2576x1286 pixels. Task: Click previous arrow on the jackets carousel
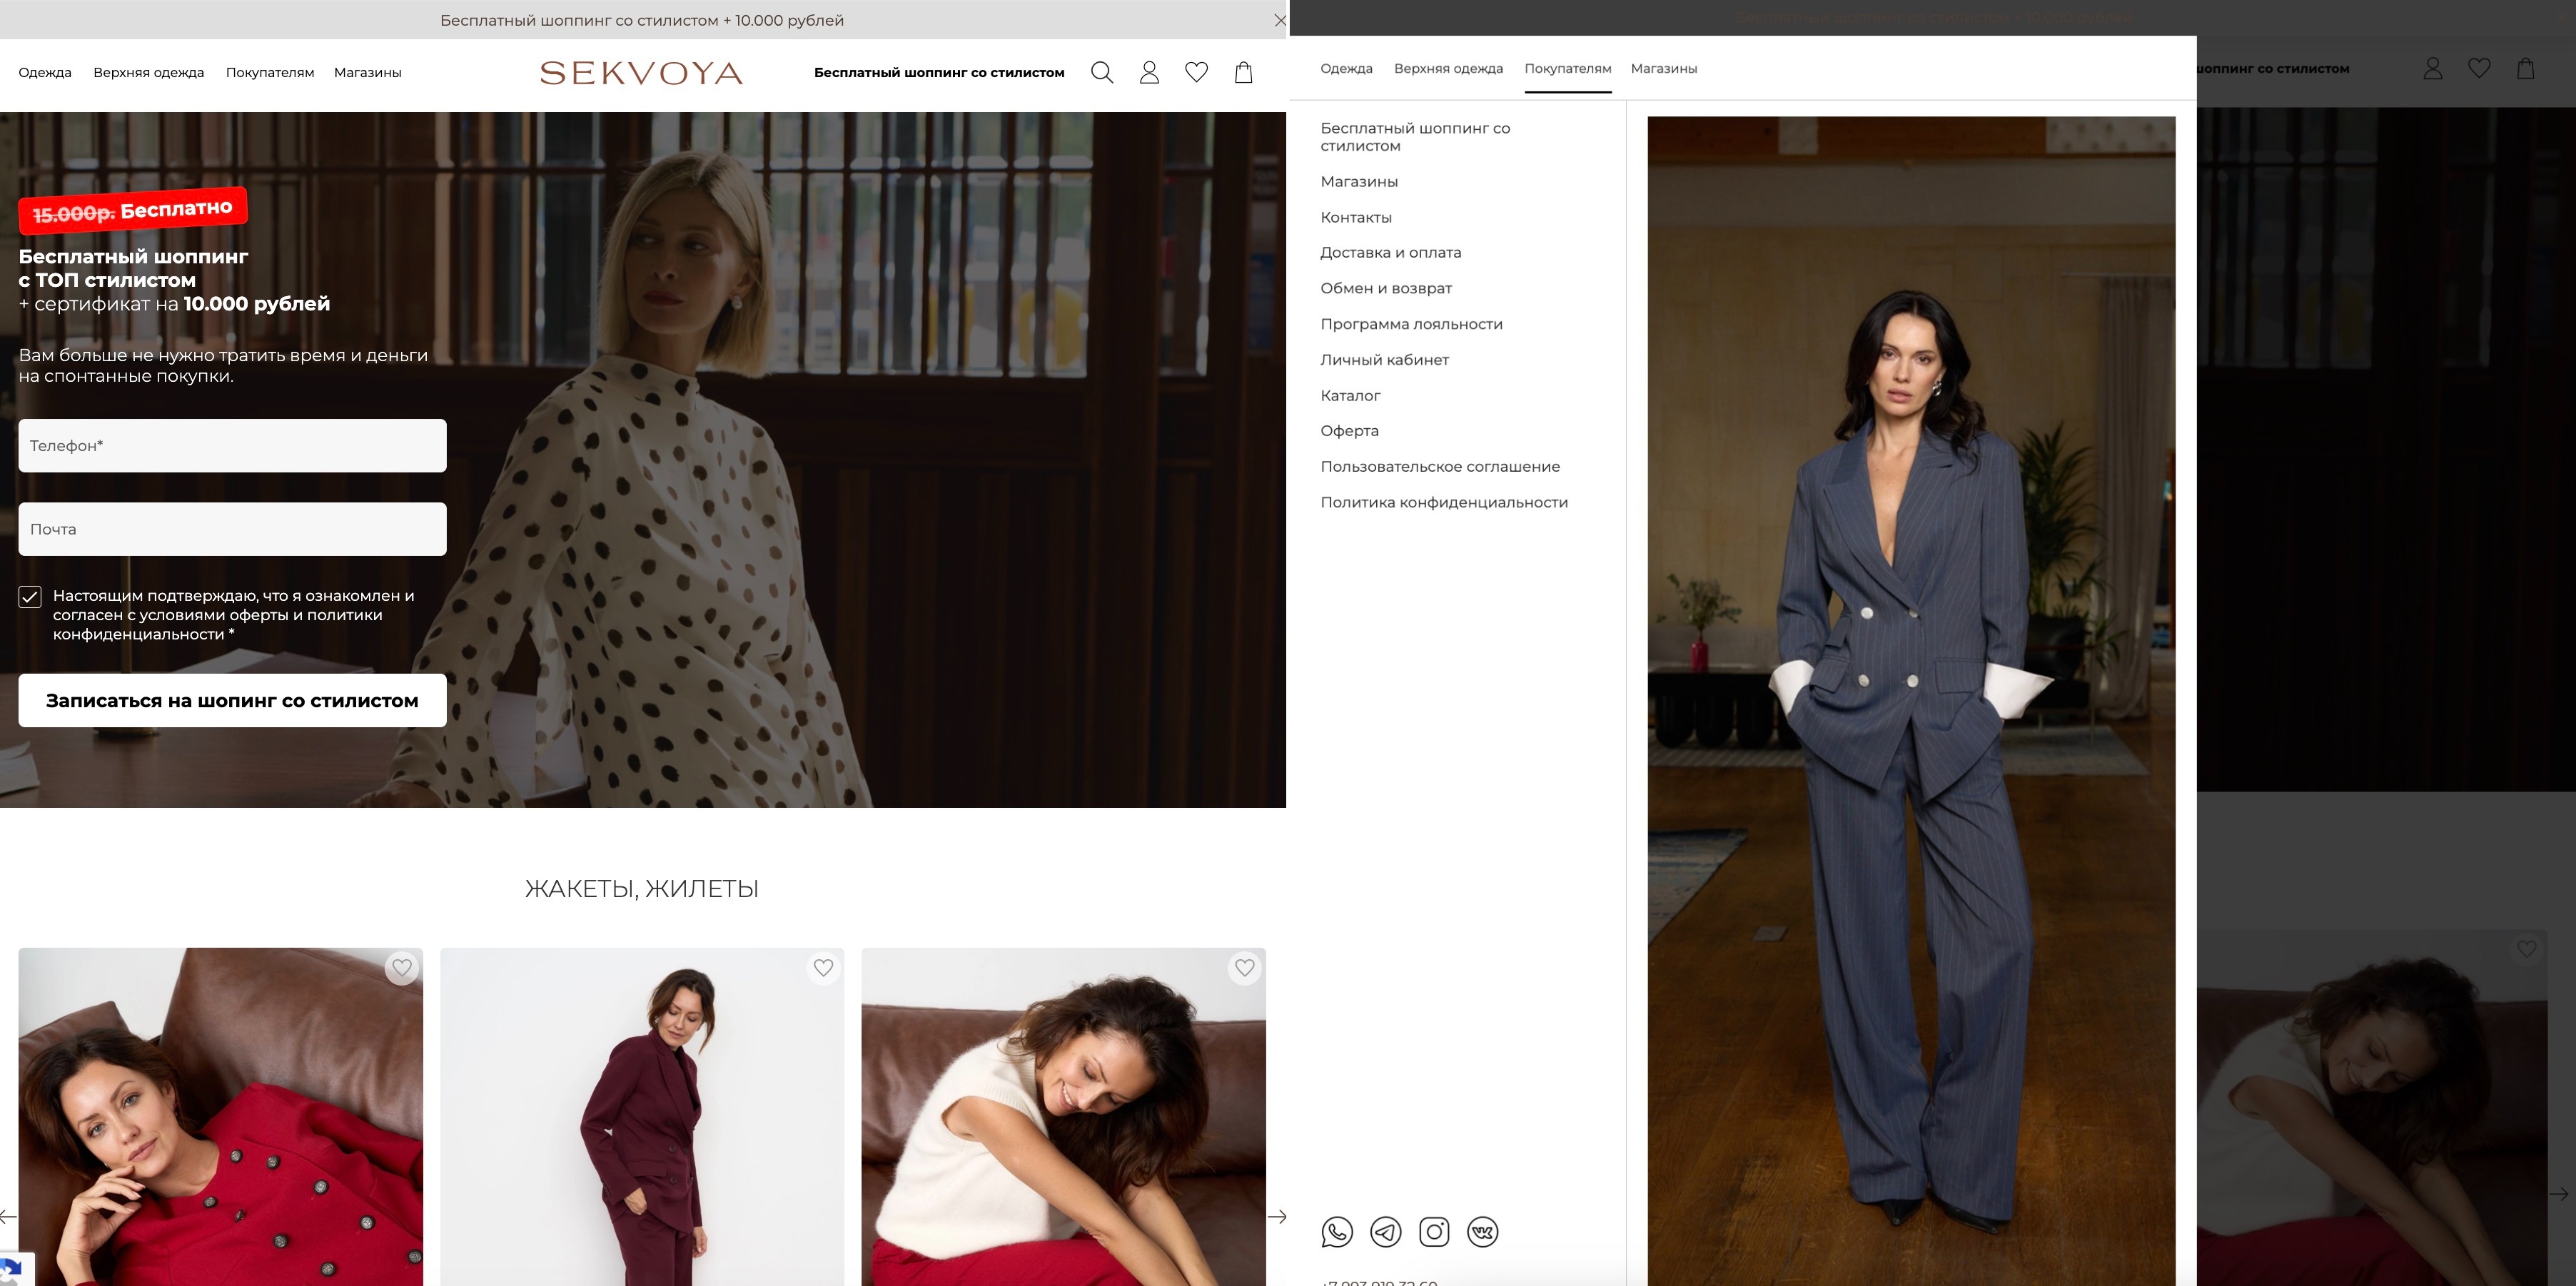(8, 1216)
